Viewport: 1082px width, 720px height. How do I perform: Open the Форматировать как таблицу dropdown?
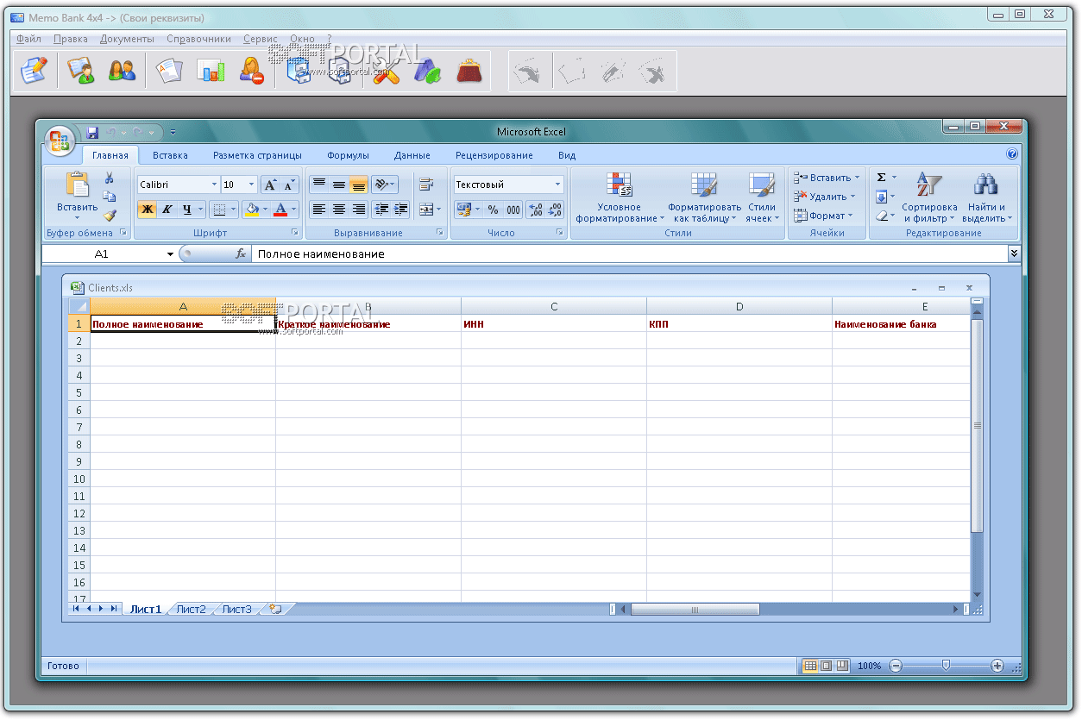point(704,198)
